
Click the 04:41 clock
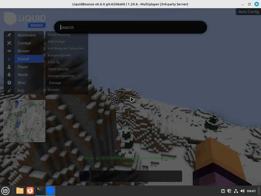coord(251,191)
